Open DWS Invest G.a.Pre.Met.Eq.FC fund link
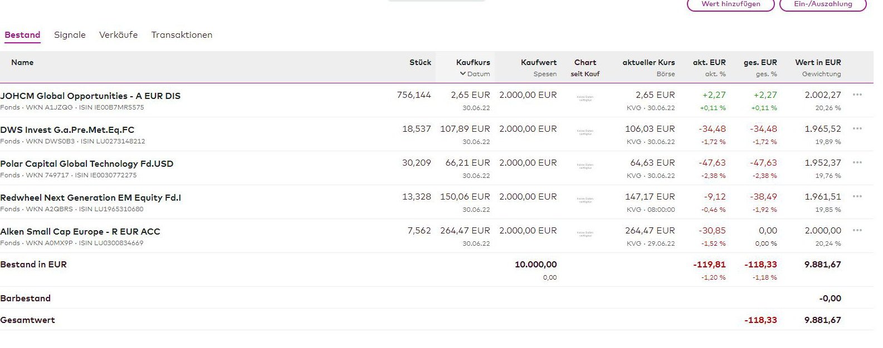The width and height of the screenshot is (883, 348). pyautogui.click(x=67, y=130)
